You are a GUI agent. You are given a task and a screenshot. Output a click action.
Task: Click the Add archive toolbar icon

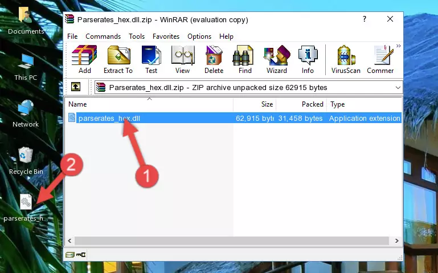tap(84, 59)
